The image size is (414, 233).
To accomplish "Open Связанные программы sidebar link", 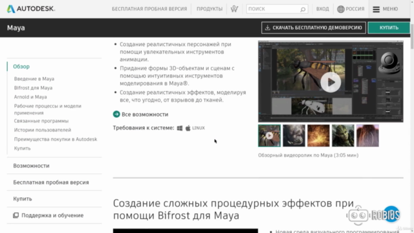I will point(41,121).
